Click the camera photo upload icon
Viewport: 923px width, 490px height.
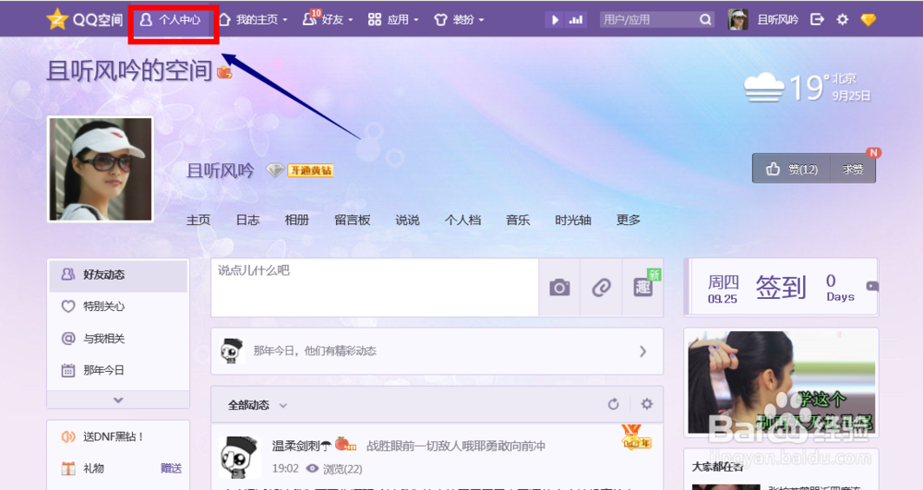[559, 287]
